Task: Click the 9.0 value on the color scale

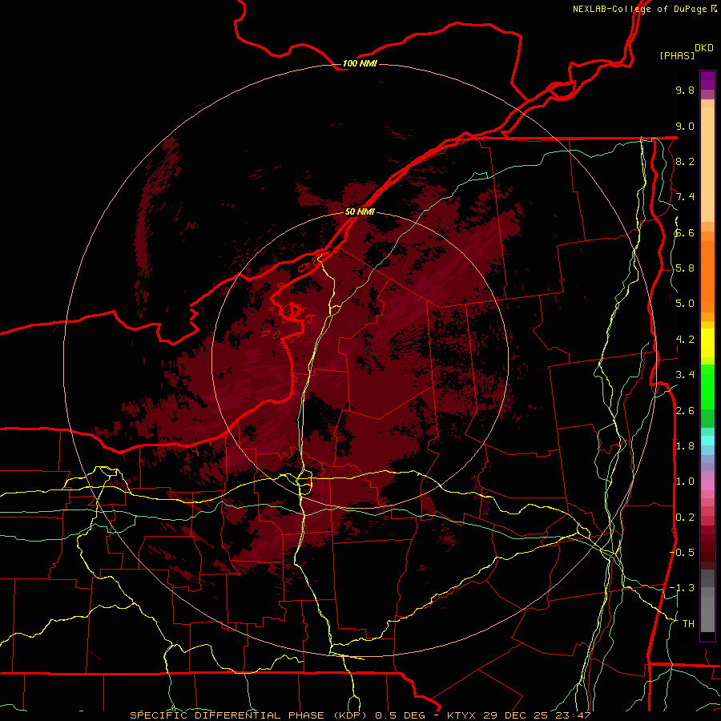Action: coord(685,126)
